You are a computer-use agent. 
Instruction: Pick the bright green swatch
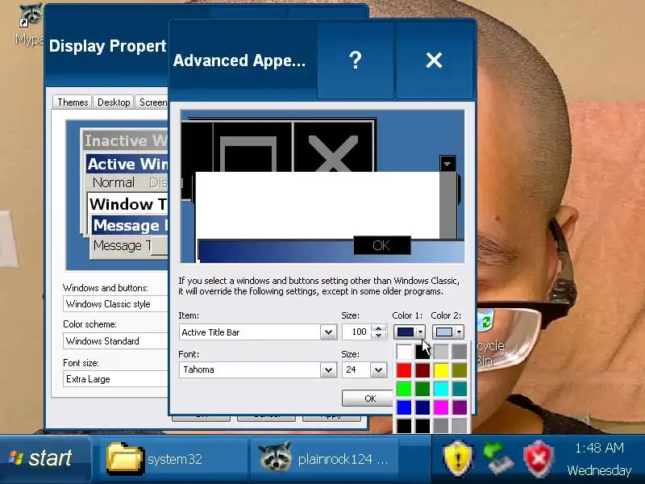(x=404, y=389)
